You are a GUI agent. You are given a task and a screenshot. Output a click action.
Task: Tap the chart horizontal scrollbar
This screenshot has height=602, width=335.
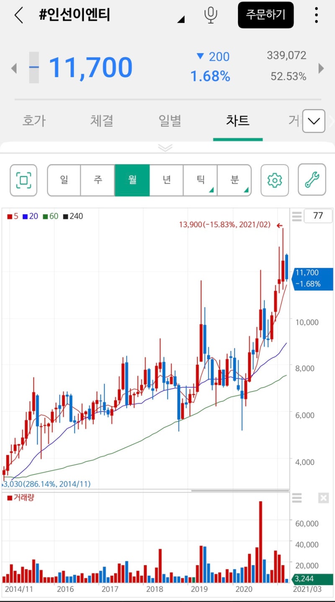tap(240, 491)
